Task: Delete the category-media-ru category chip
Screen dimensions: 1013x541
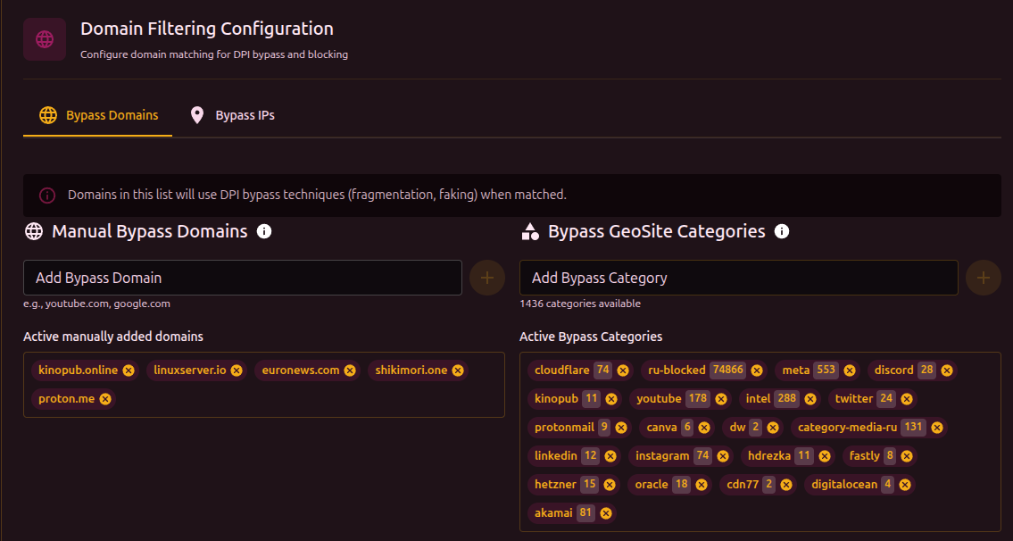Action: point(937,428)
